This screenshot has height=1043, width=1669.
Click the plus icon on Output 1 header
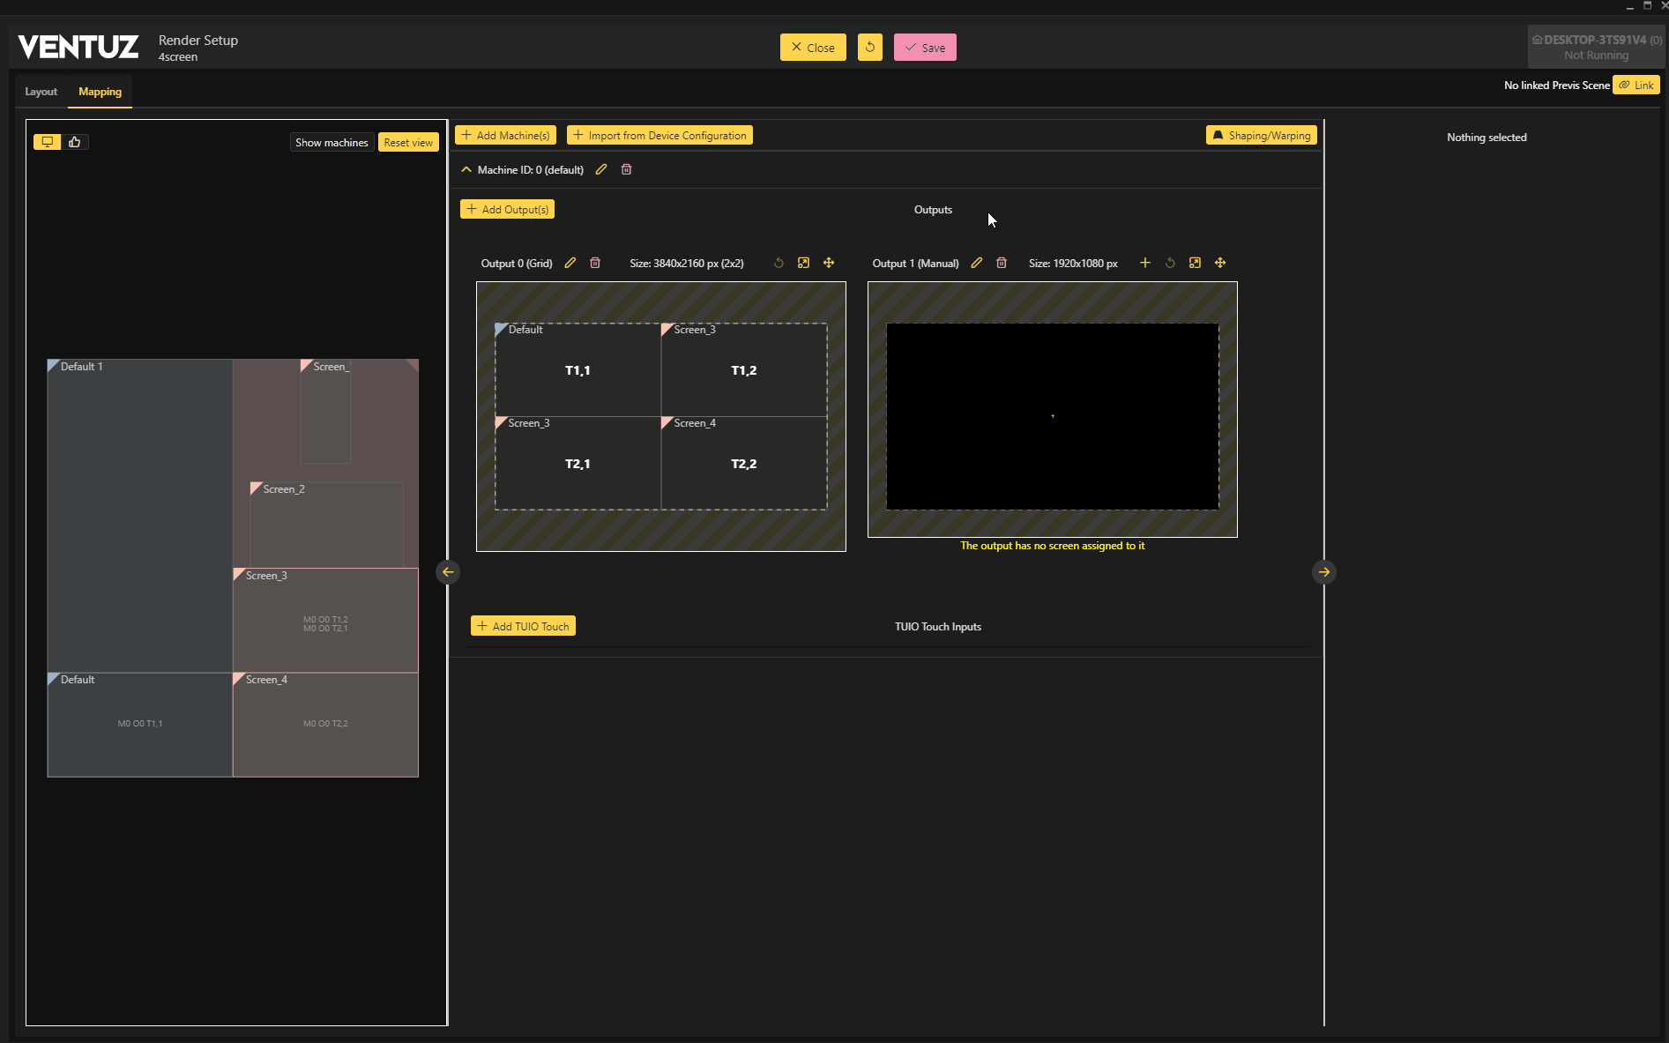click(x=1144, y=263)
